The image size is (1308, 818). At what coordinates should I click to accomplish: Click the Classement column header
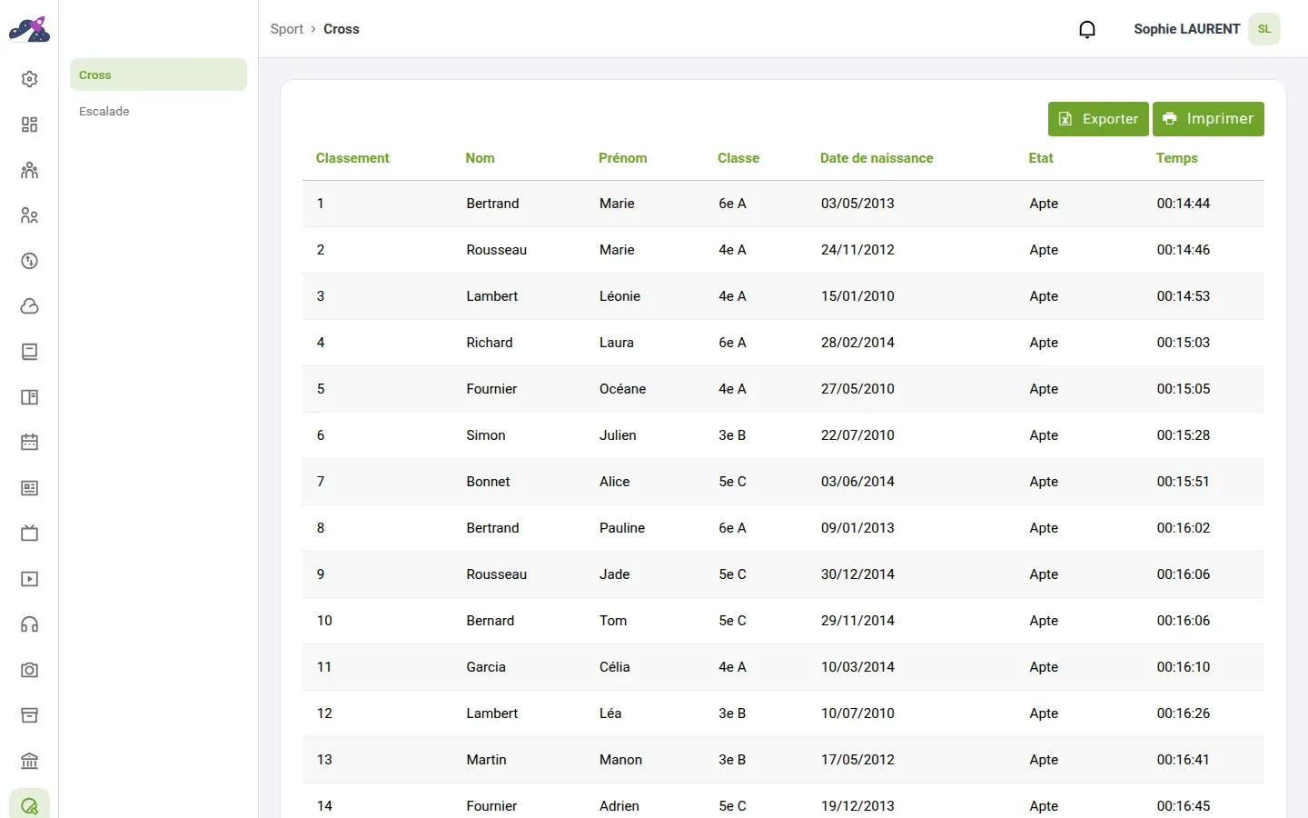352,158
